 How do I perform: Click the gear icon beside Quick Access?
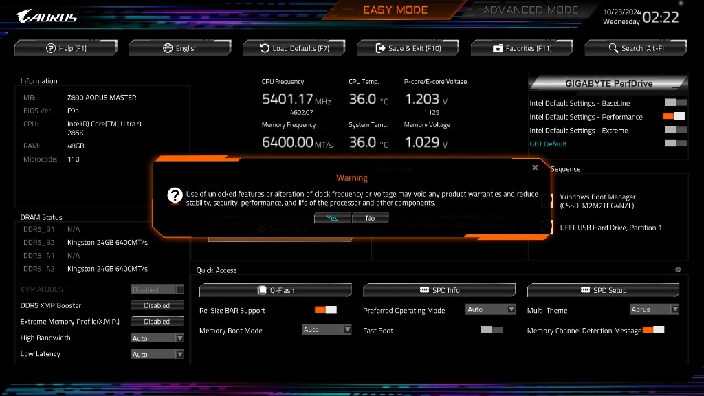(678, 269)
